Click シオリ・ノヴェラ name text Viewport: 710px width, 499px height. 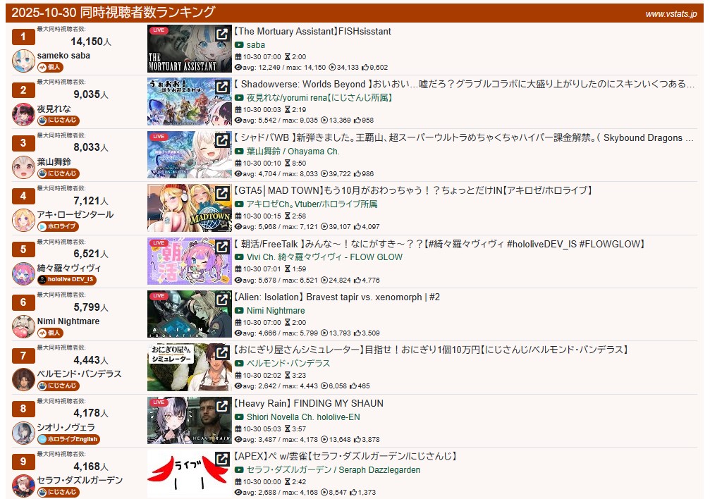click(x=66, y=427)
